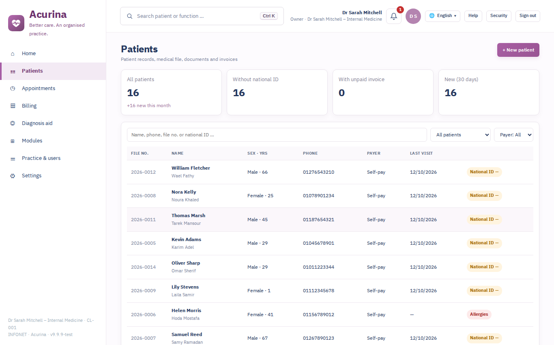The width and height of the screenshot is (554, 345).
Task: Open notifications bell with red badge
Action: tap(394, 16)
